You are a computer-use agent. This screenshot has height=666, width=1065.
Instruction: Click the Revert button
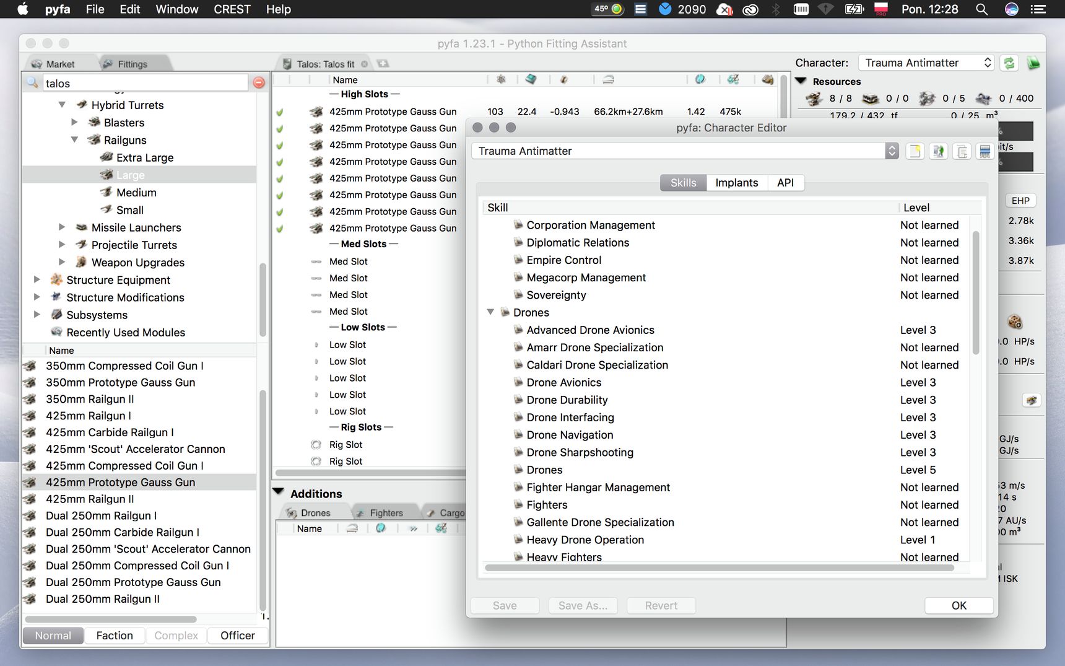(661, 606)
